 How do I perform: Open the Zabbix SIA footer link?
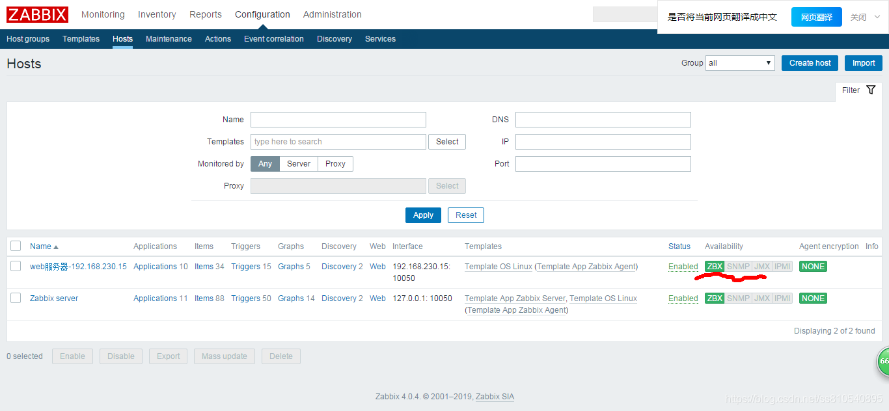point(495,397)
